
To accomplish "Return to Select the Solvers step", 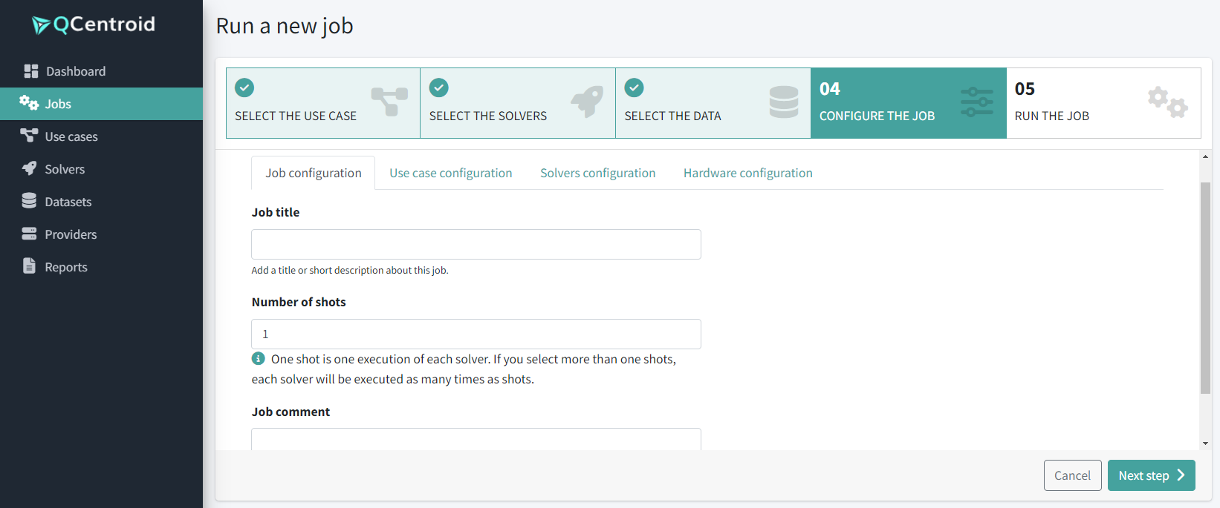I will (x=517, y=103).
